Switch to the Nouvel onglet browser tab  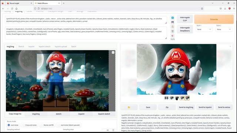click(x=19, y=3)
